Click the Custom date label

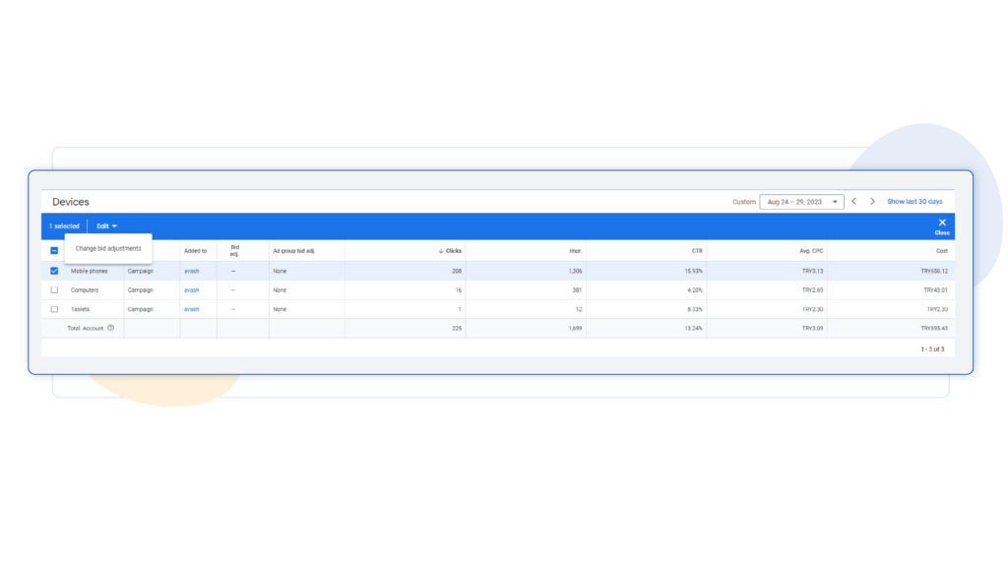click(x=744, y=202)
